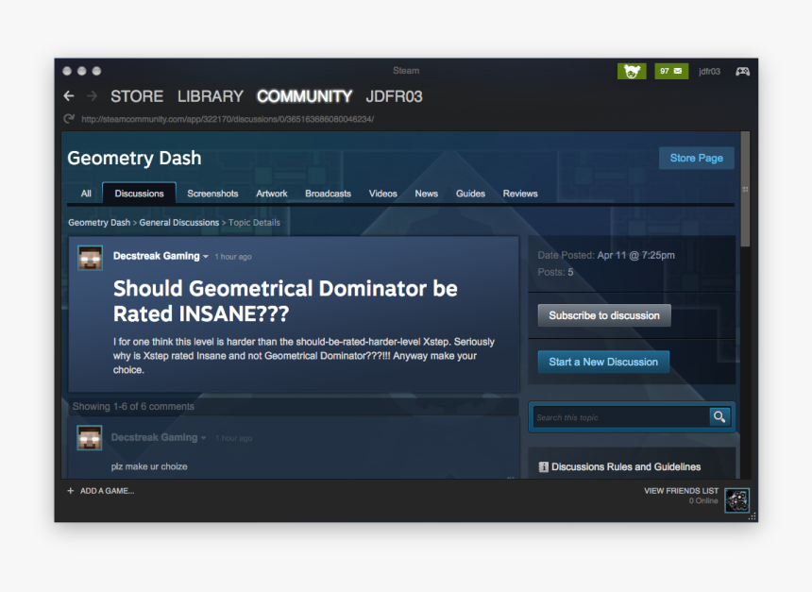The width and height of the screenshot is (812, 592).
Task: Launch Big Picture mode via controller icon
Action: click(743, 72)
